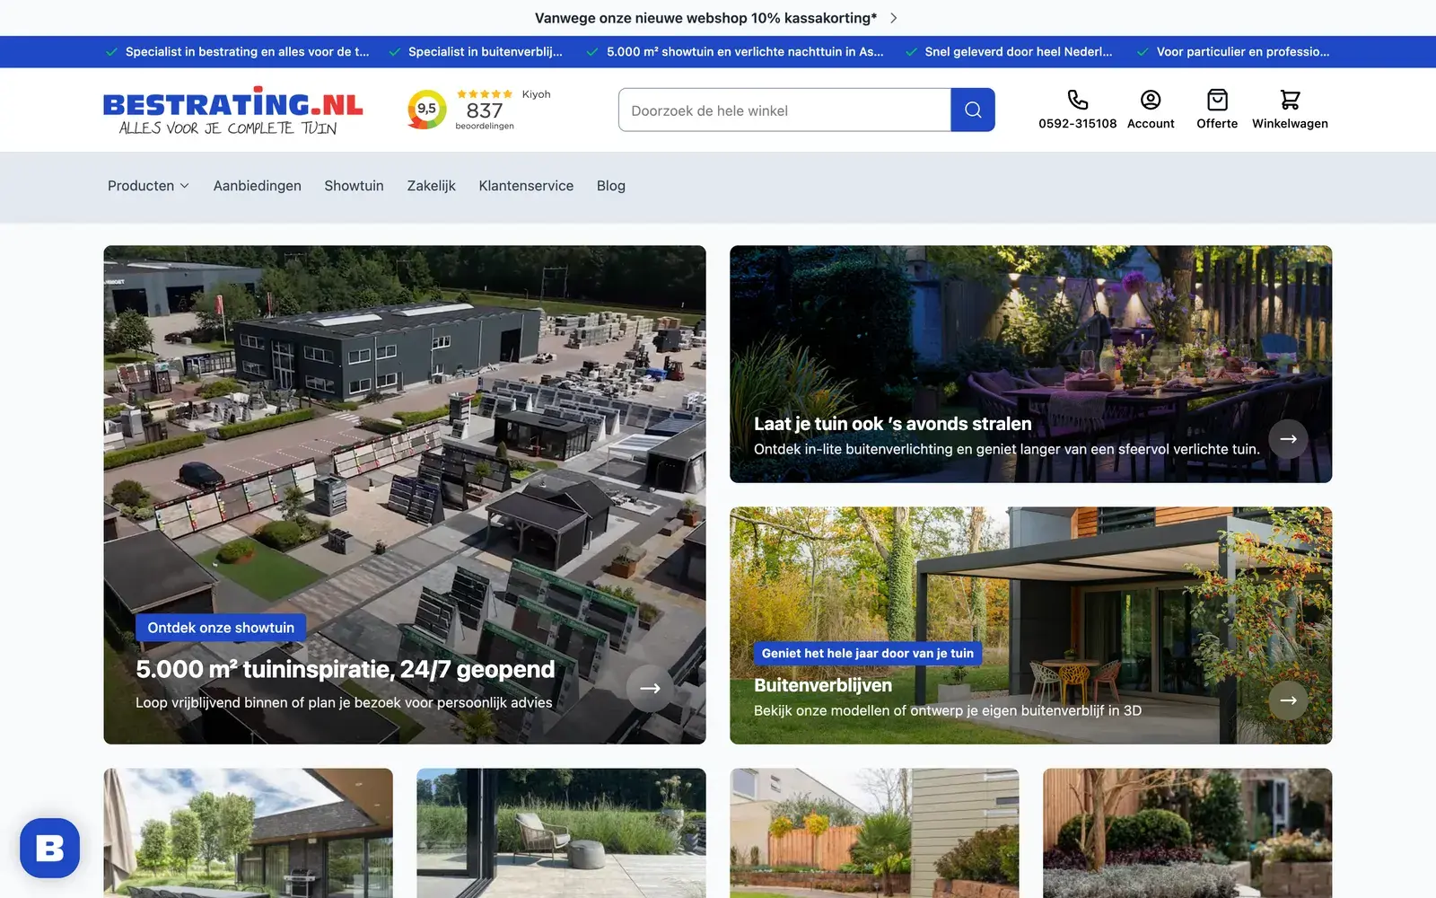Open the wooden fence garden thumbnail

pos(874,833)
